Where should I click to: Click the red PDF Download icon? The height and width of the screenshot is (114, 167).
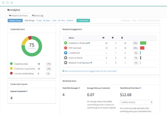65,48
